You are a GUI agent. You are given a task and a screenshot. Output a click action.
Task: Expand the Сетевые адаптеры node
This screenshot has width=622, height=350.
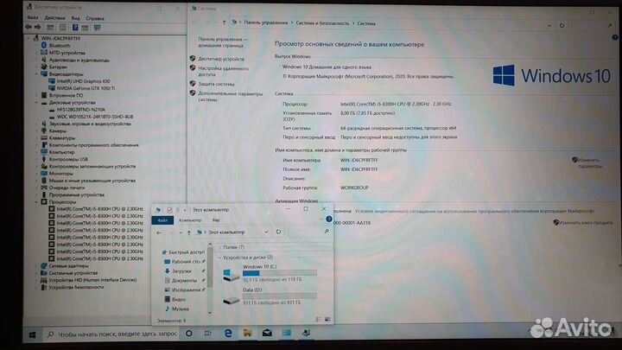pos(36,266)
